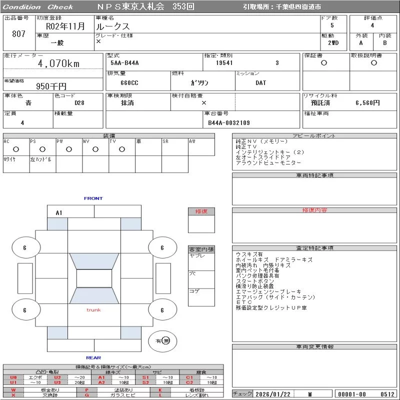Image resolution: width=400 pixels, height=400 pixels.
Task: Click the front-left wheel circle on diagram
Action: tap(24, 248)
